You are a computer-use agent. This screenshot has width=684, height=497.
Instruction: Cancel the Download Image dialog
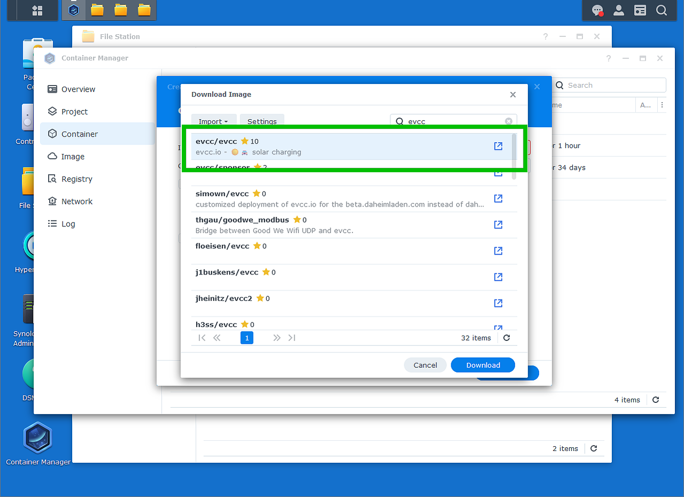[x=425, y=365]
